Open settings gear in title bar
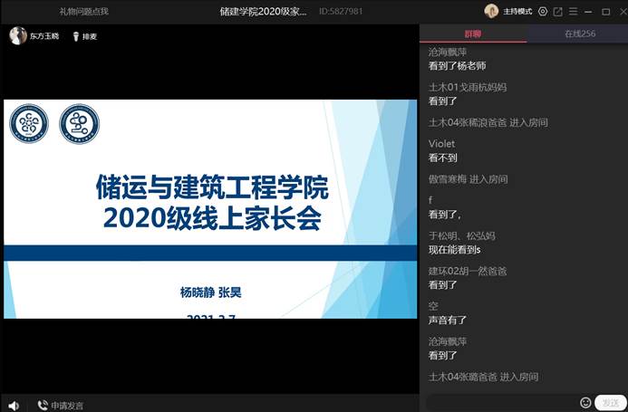 543,12
